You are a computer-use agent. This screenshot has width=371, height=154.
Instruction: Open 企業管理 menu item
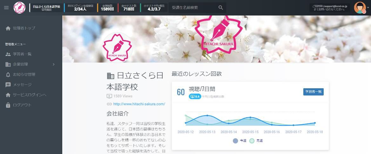click(x=21, y=65)
